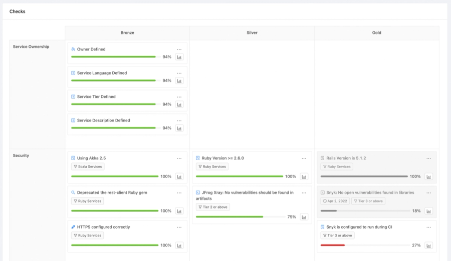Click Tier 3 or above tag under Snyk configured during CI
Image resolution: width=451 pixels, height=261 pixels.
[x=337, y=235]
